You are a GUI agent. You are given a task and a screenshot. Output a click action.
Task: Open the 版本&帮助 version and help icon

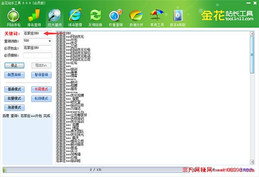pyautogui.click(x=177, y=18)
